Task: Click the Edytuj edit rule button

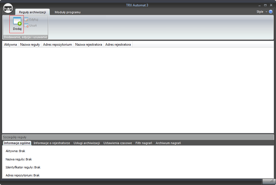Action: (31, 19)
